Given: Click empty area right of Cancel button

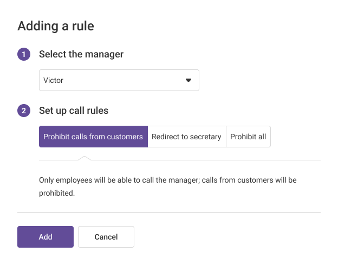Looking at the screenshot, I should [227, 237].
